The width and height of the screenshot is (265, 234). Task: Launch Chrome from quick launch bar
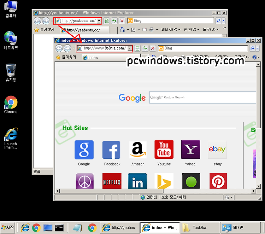[x=36, y=228]
